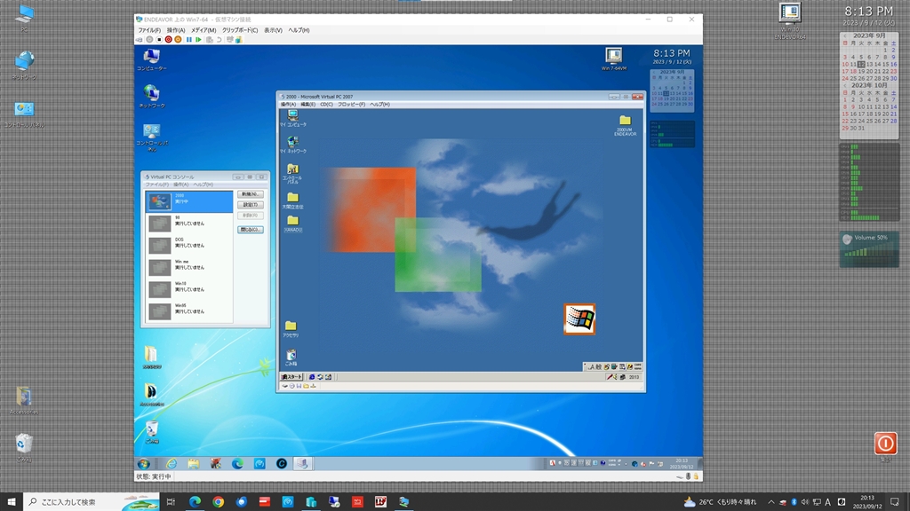Open マイ コンピュータ icon on Windows 2000 desktop
The height and width of the screenshot is (511, 910).
click(x=292, y=118)
